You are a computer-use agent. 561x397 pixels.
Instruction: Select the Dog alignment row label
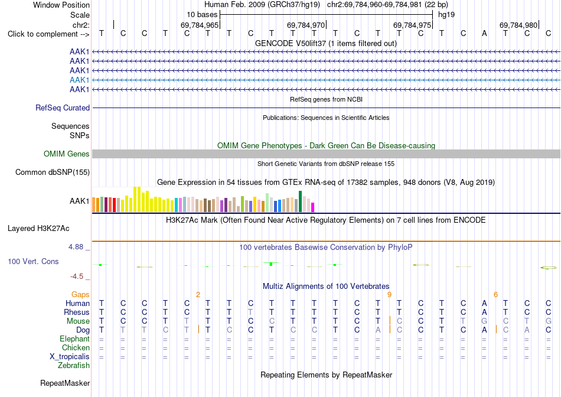(x=83, y=330)
